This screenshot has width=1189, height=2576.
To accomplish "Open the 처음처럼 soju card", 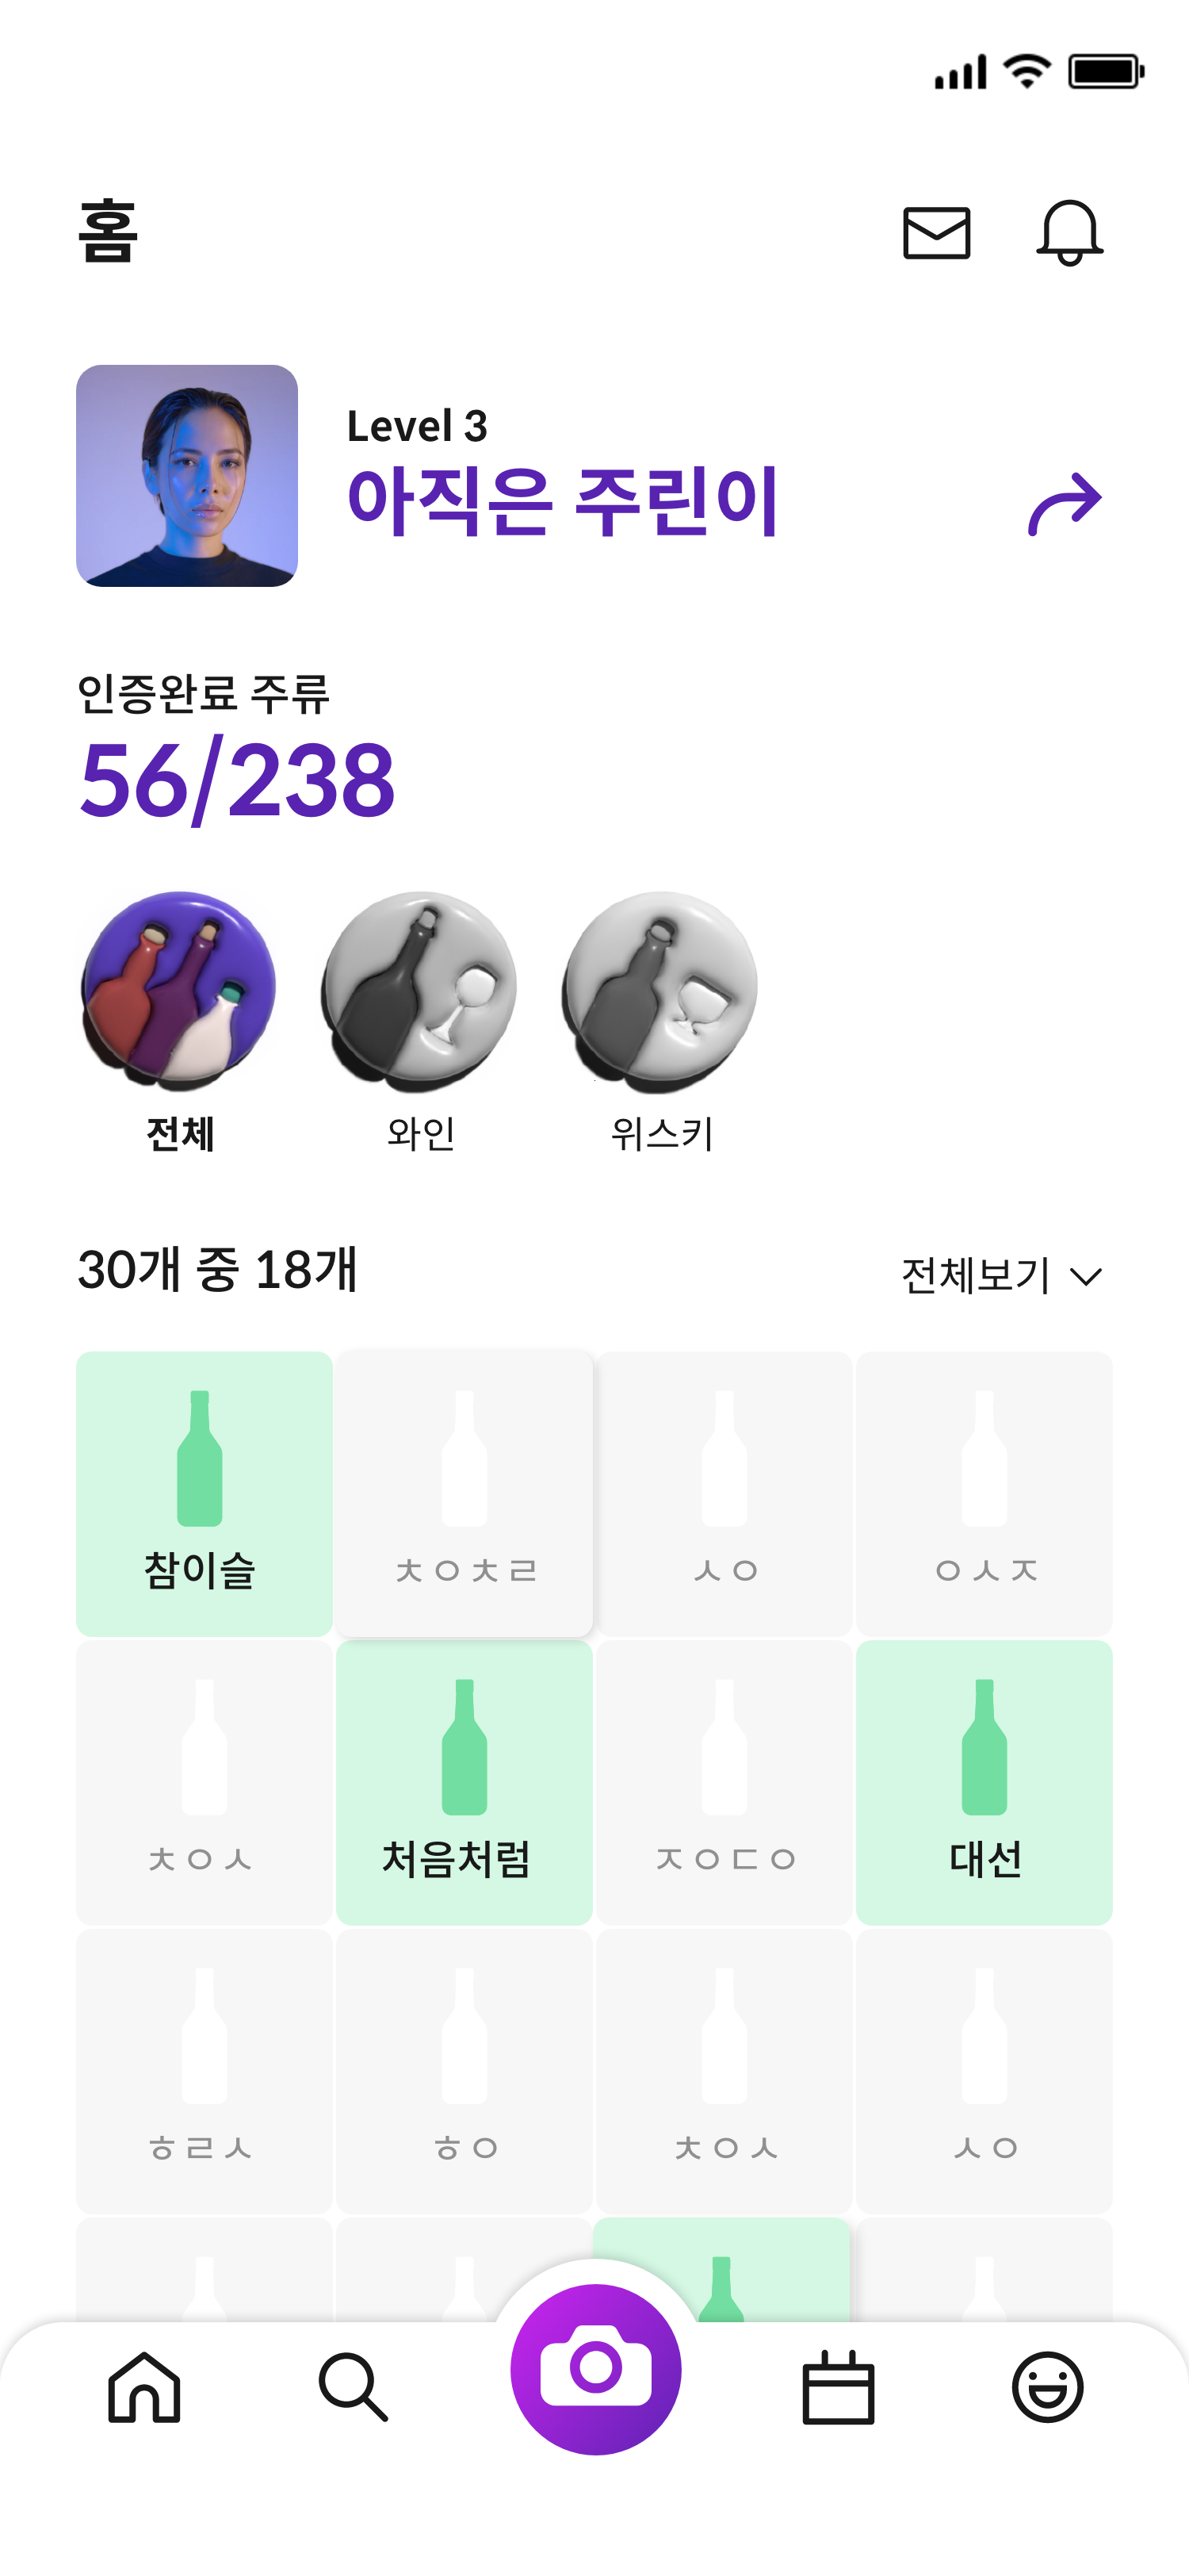I will point(464,1782).
